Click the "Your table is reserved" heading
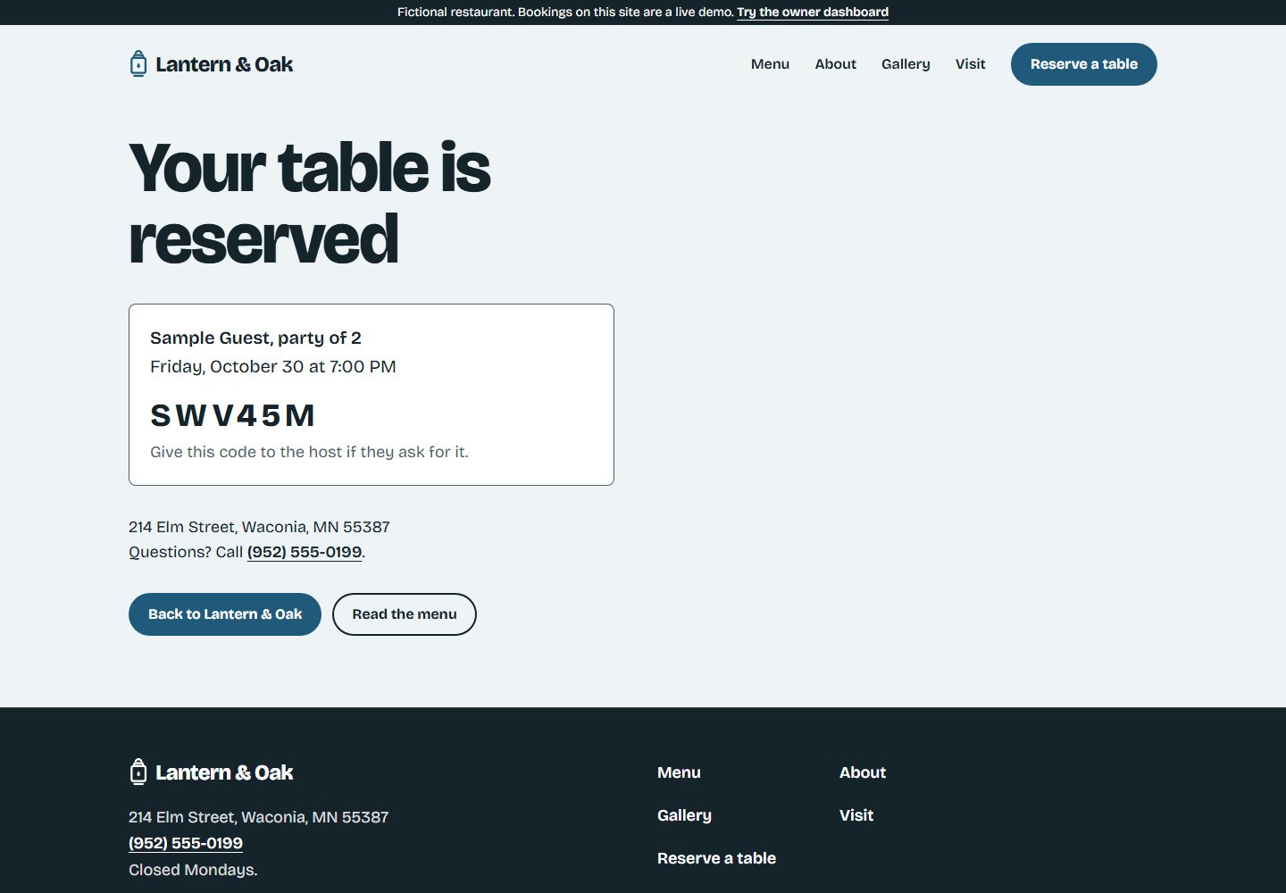1286x893 pixels. pos(310,204)
